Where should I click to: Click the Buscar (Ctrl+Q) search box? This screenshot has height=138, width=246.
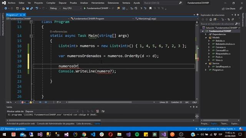pyautogui.click(x=163, y=3)
